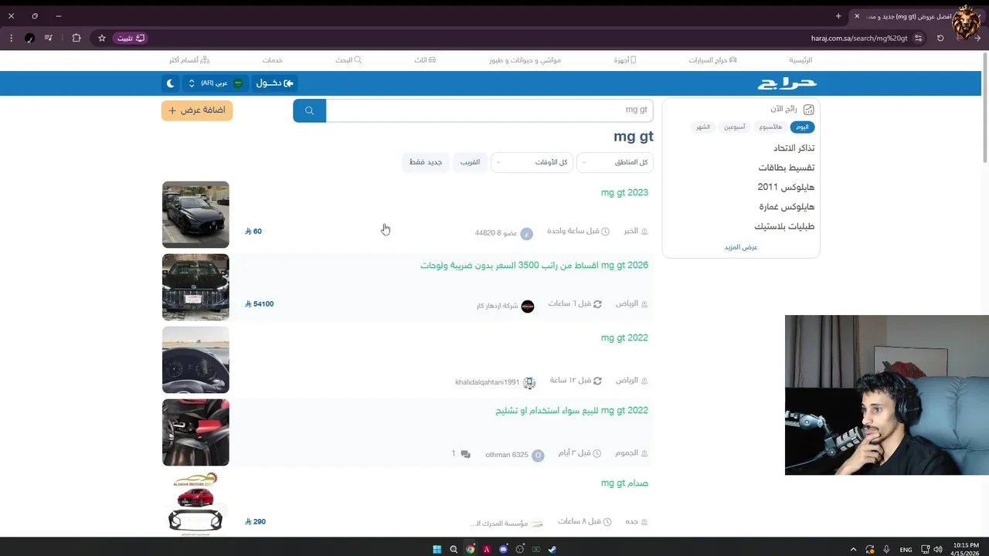Click the رائج الآن trending chart icon
This screenshot has height=556, width=989.
(808, 110)
